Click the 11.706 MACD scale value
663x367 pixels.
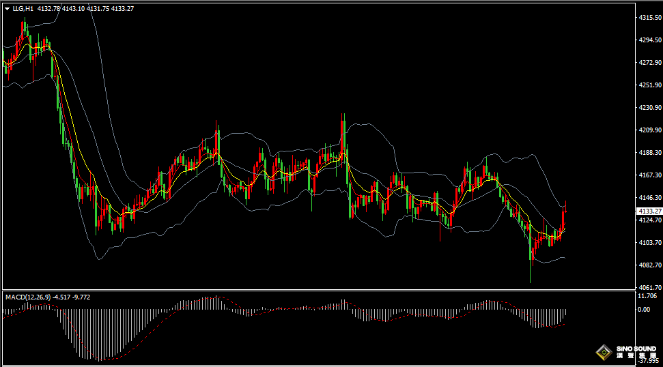coord(647,295)
